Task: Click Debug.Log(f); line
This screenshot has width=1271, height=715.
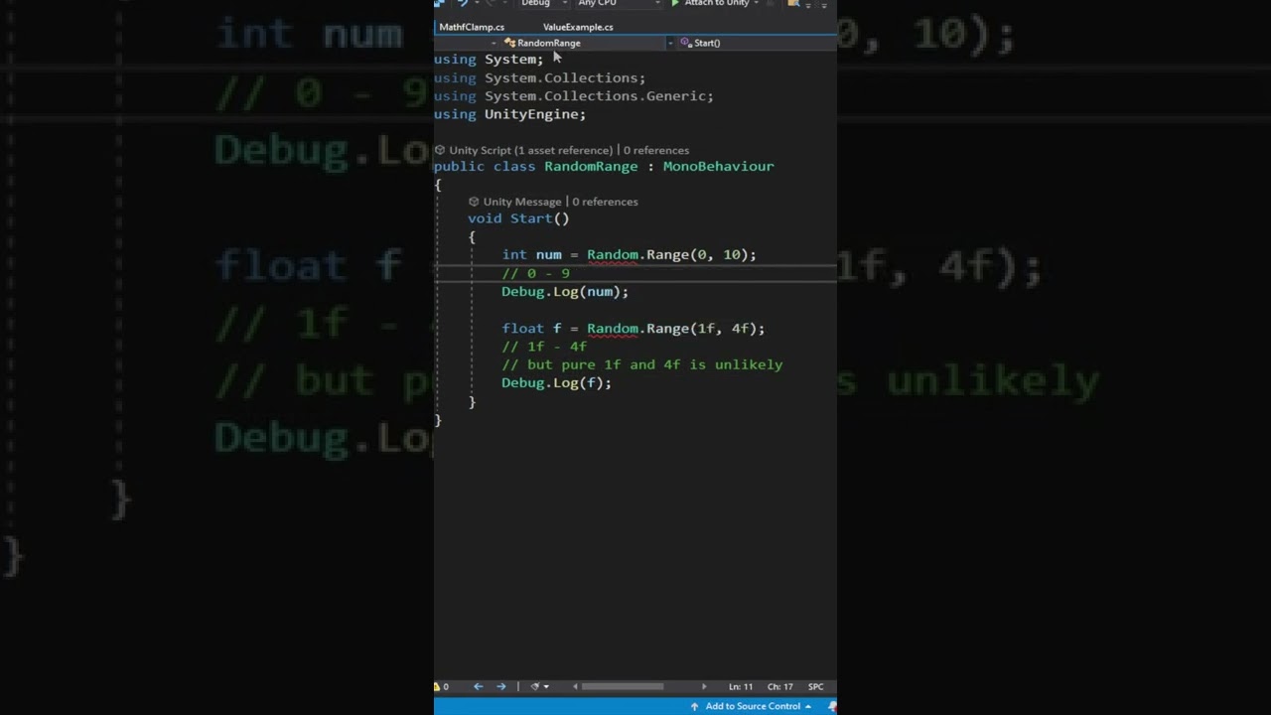Action: pos(556,383)
